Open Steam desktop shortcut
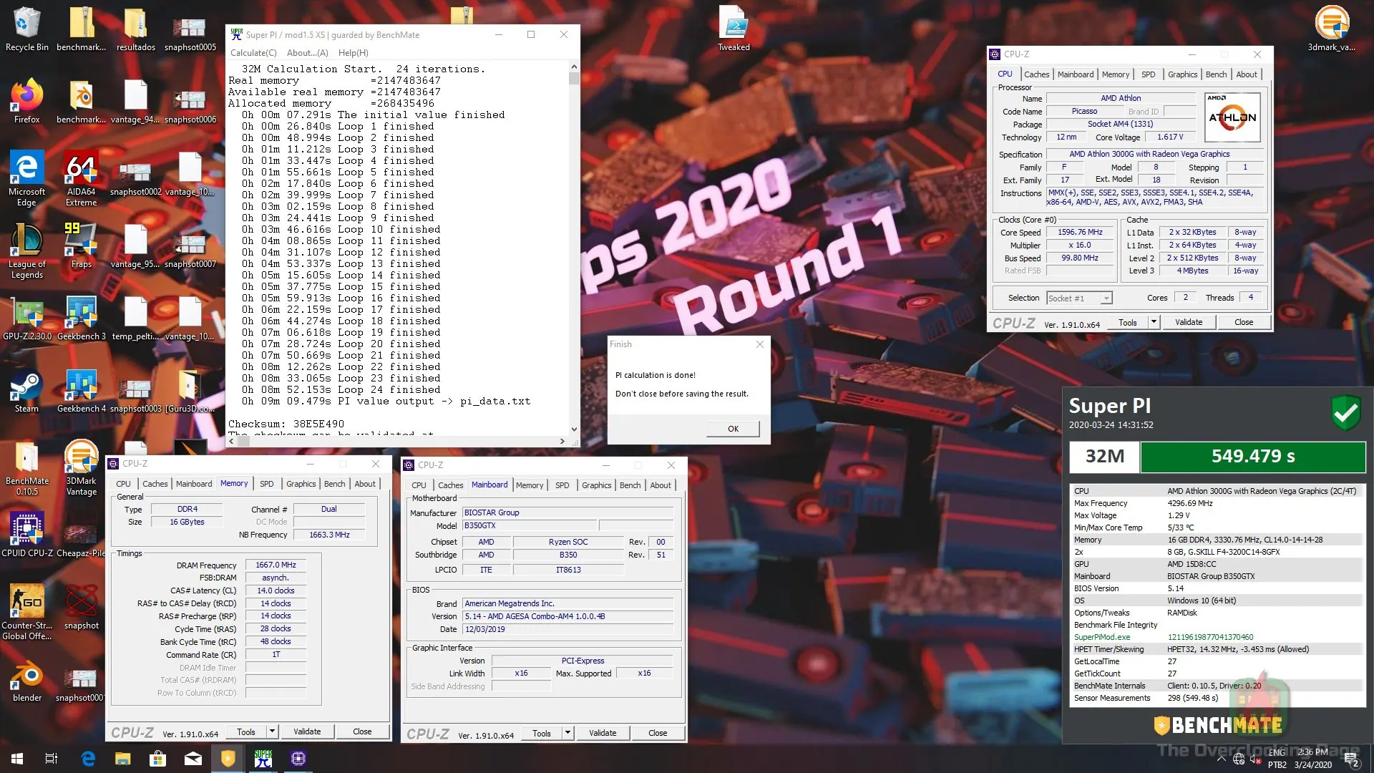The image size is (1374, 773). point(26,391)
